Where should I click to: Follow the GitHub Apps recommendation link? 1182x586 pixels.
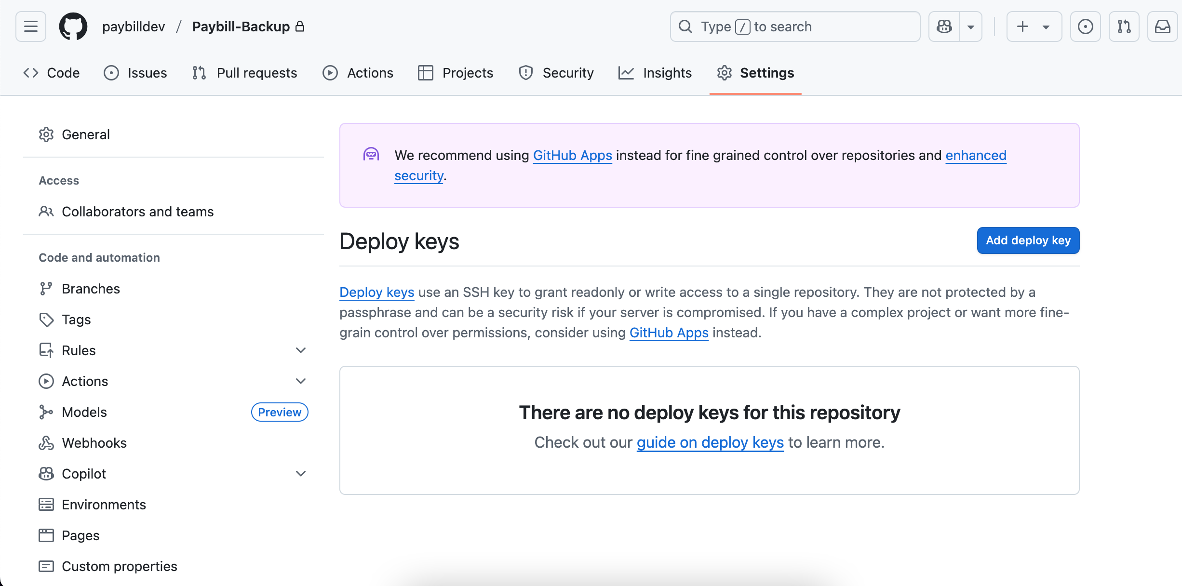572,155
